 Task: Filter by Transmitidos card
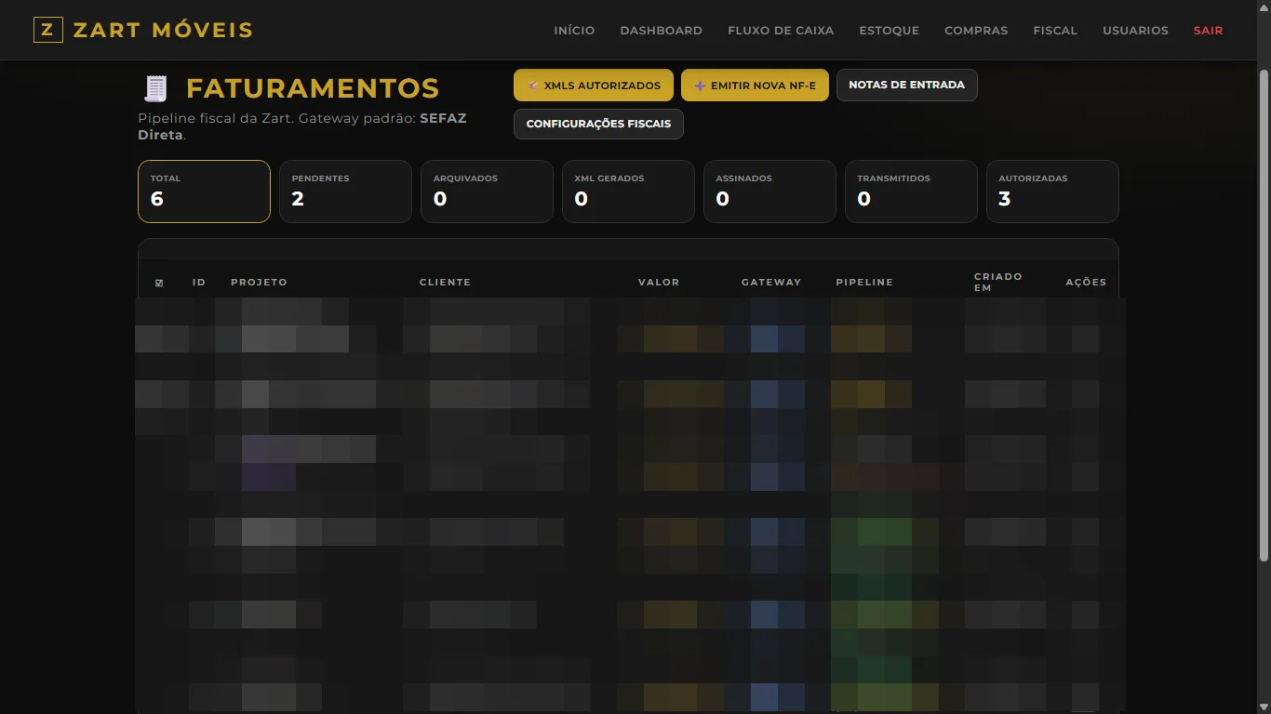tap(911, 192)
